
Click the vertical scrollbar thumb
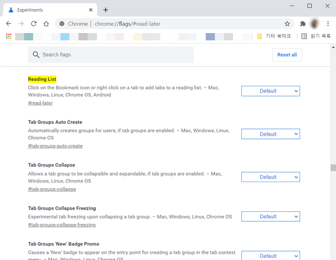[x=333, y=168]
